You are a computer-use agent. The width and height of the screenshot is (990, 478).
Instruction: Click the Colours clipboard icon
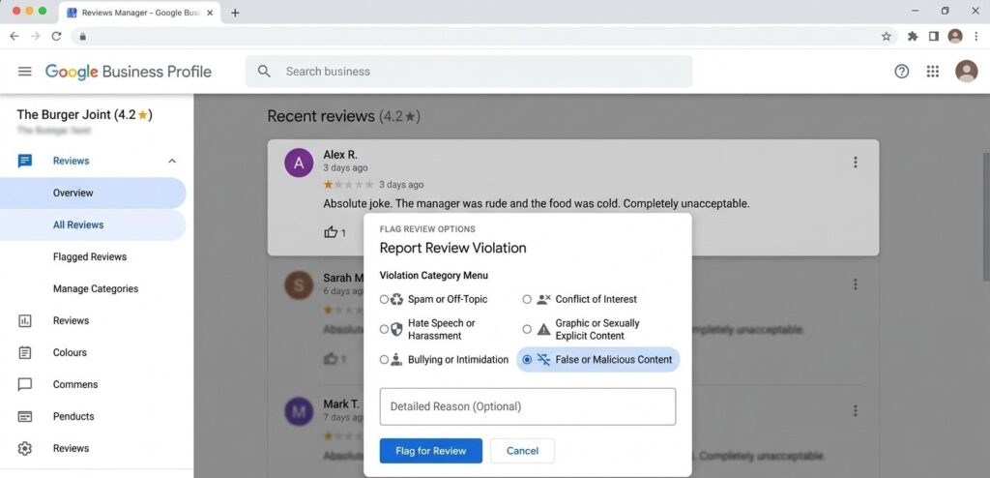pyautogui.click(x=24, y=352)
